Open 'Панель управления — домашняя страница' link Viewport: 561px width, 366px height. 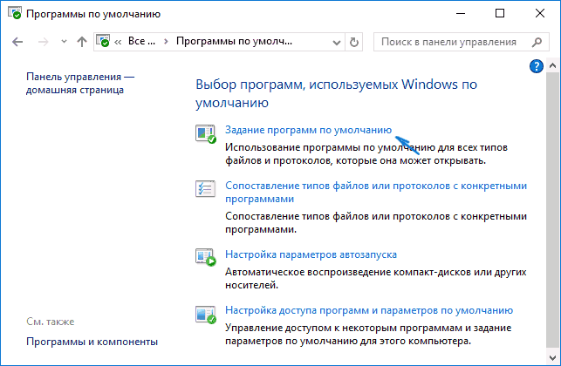tap(80, 84)
